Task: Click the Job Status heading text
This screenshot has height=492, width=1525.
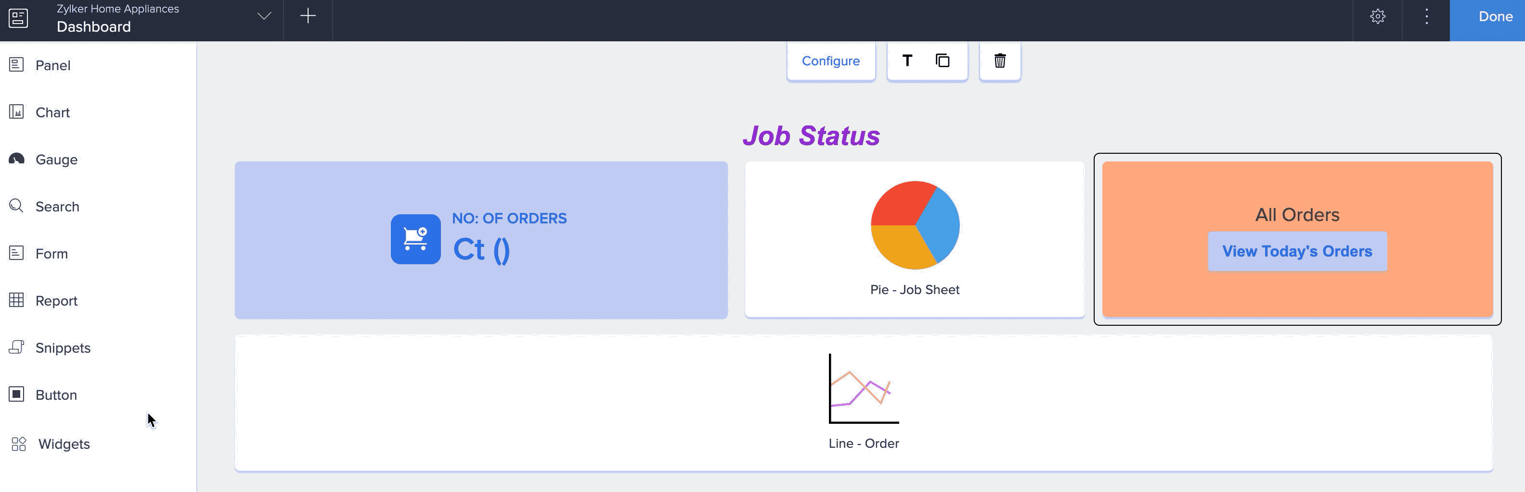Action: click(811, 136)
